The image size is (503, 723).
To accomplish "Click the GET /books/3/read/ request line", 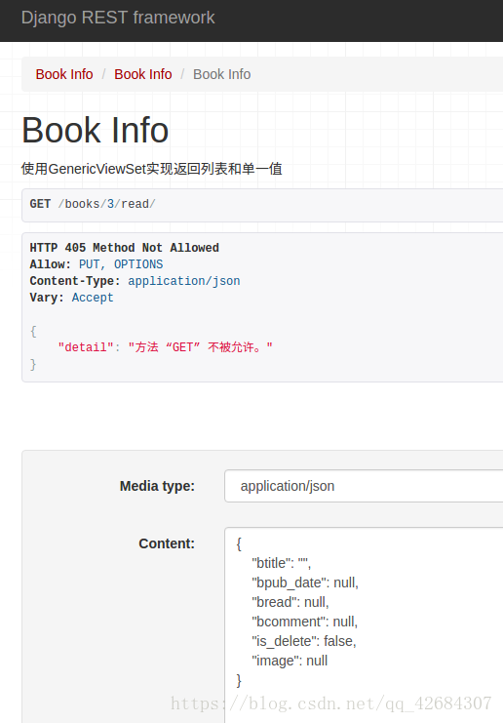I will click(x=93, y=204).
